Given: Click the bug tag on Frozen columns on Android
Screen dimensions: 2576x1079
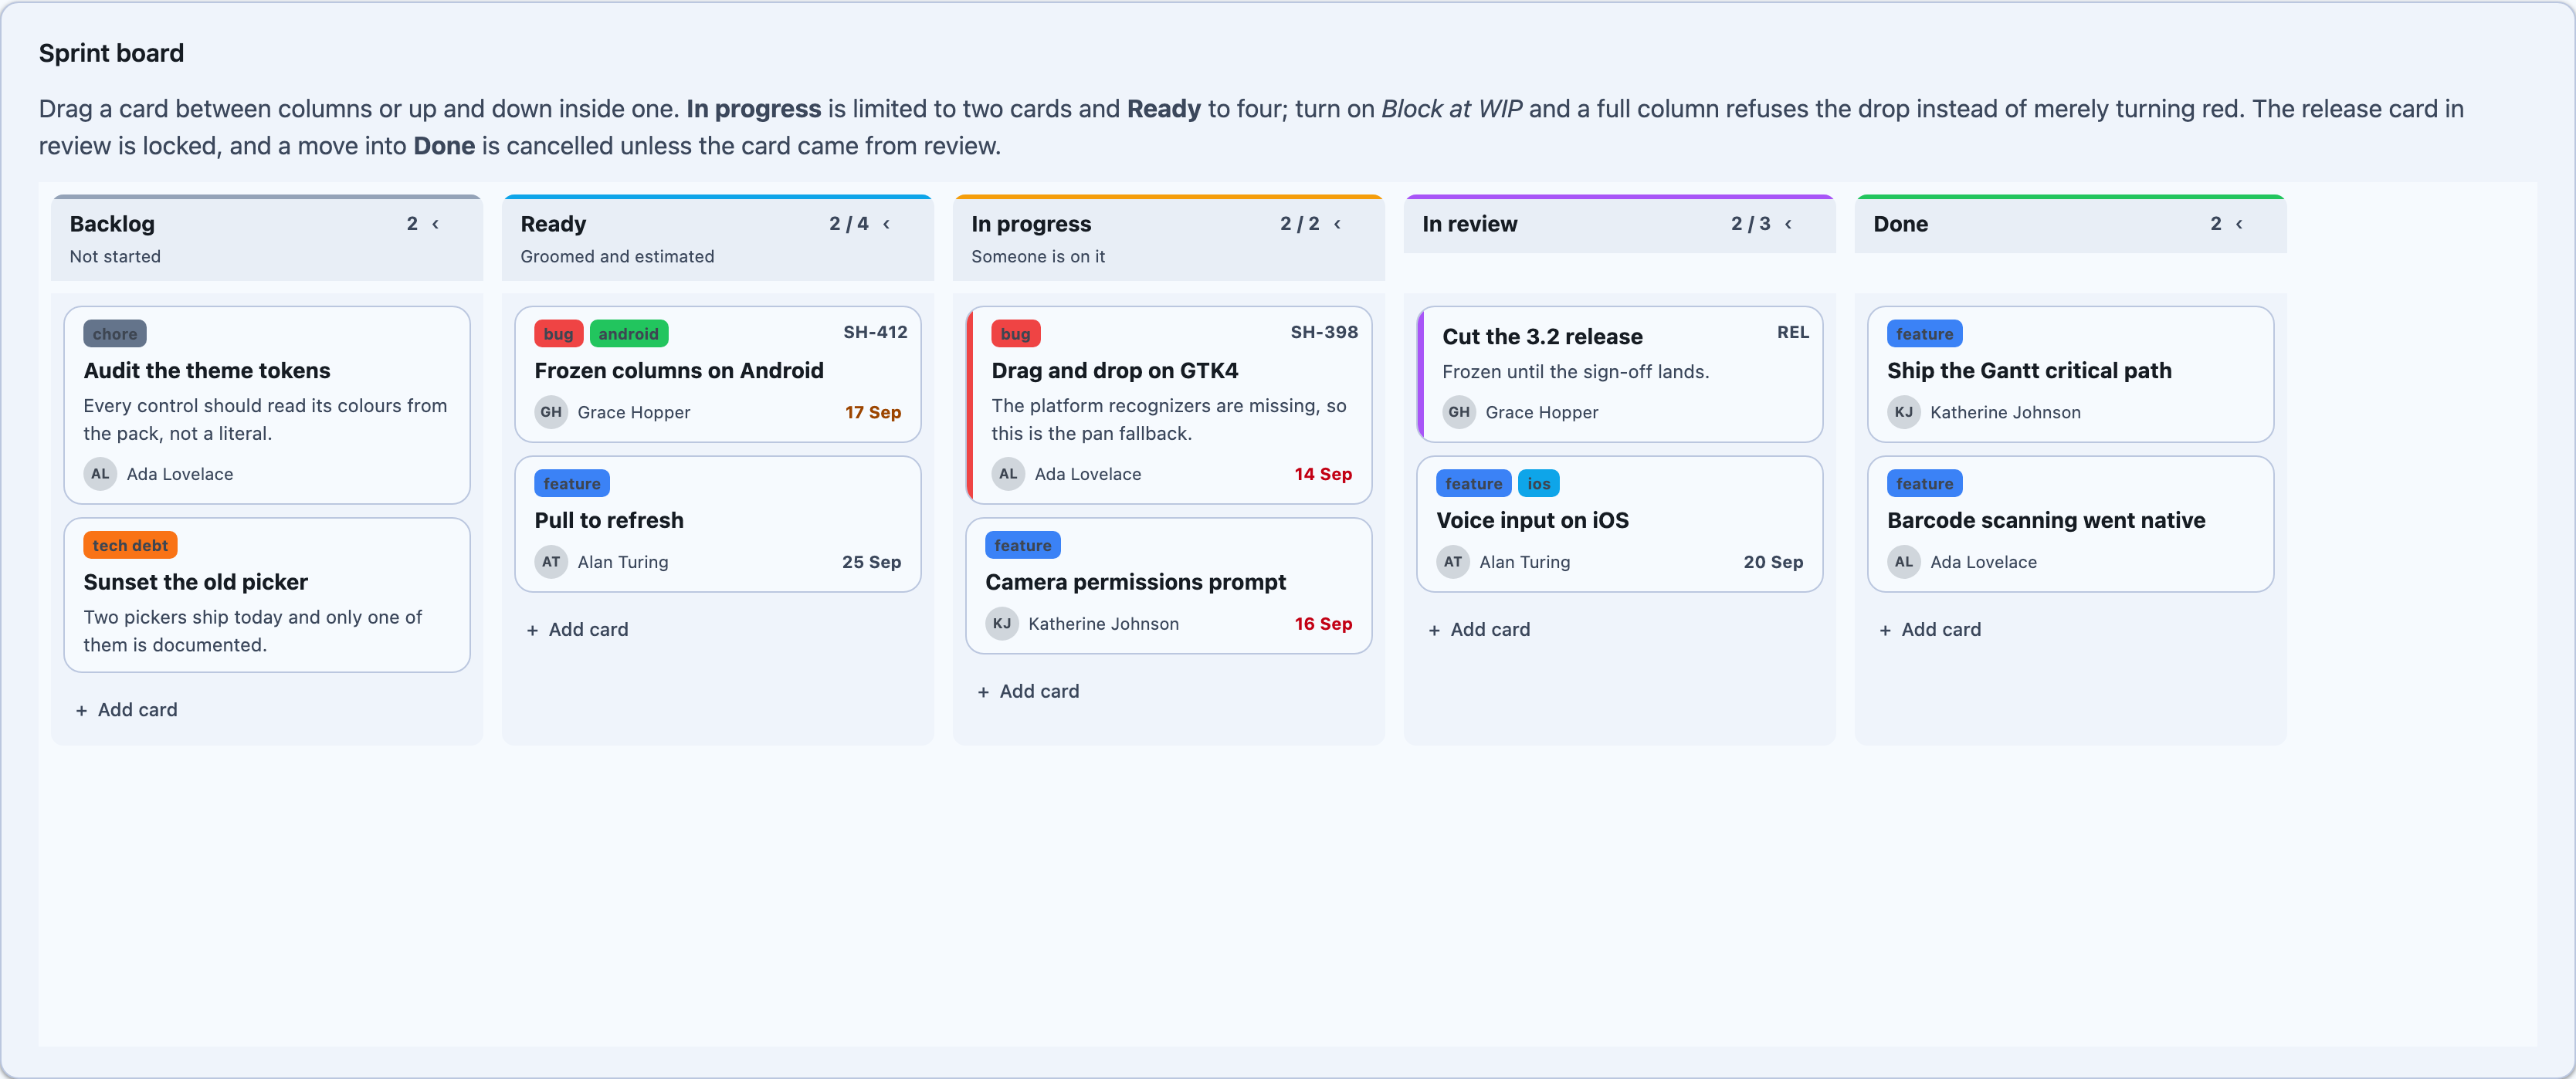Looking at the screenshot, I should coord(559,333).
